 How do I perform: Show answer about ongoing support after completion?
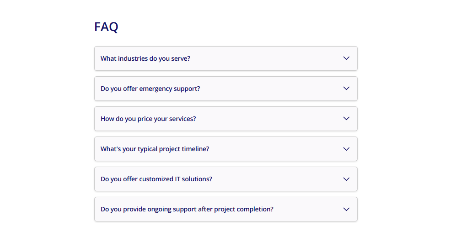(225, 209)
